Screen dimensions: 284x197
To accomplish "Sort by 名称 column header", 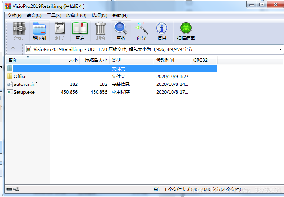I will click(28, 60).
